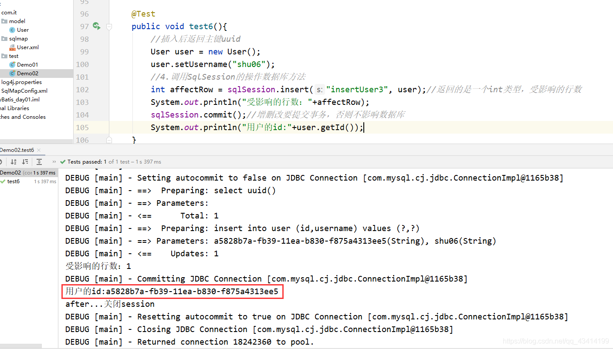Screen dimensions: 613x349
Task: Select the sqlmap package folder
Action: coord(18,39)
